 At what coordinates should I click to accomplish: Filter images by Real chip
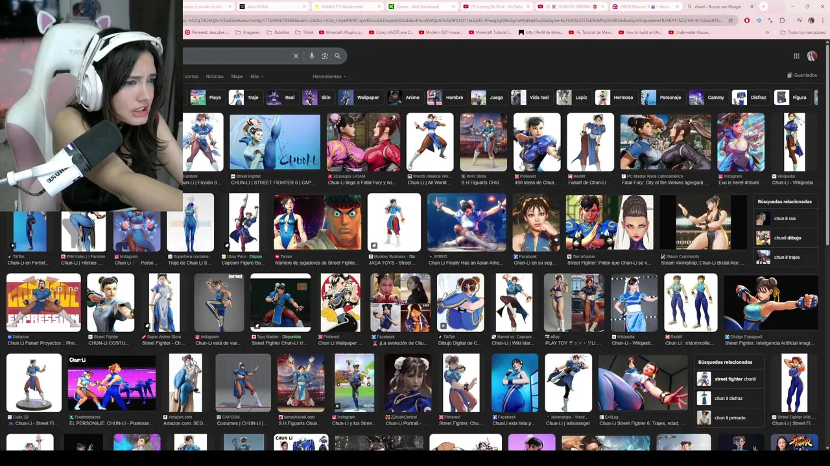[x=281, y=98]
